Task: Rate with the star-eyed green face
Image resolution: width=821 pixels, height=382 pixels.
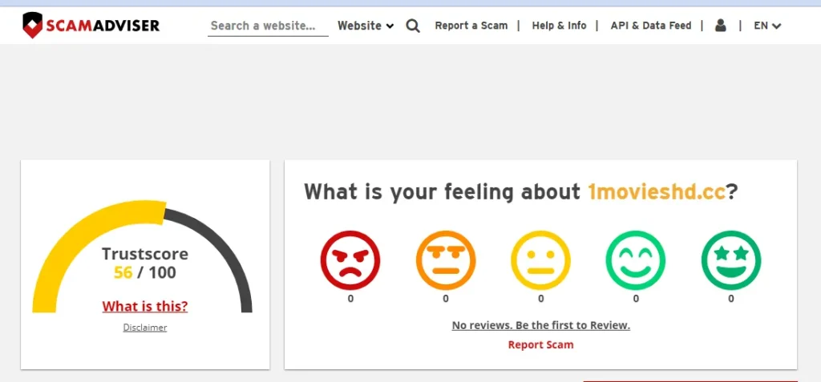Action: (731, 260)
